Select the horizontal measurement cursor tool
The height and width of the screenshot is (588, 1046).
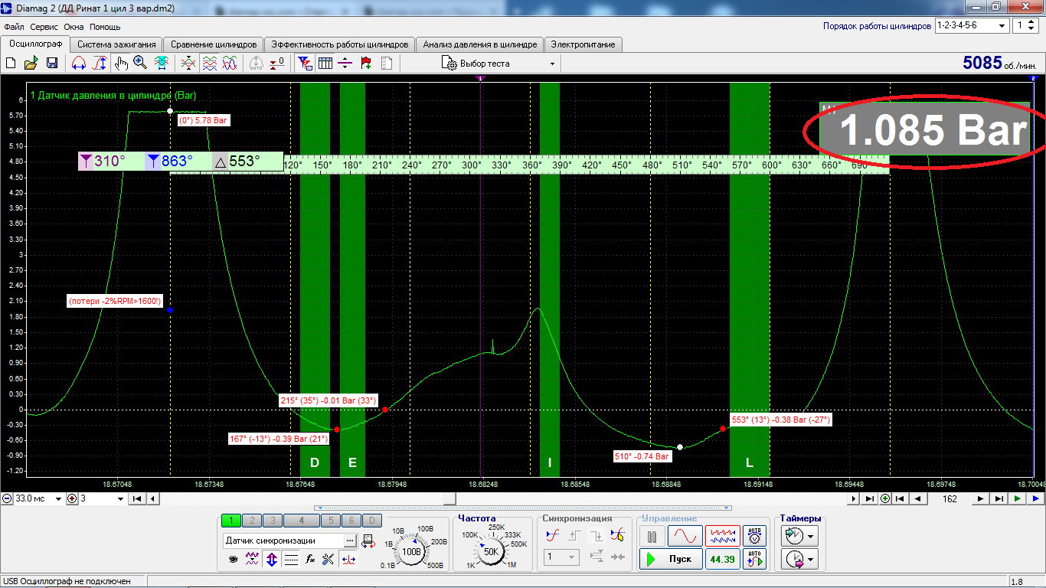coord(78,64)
